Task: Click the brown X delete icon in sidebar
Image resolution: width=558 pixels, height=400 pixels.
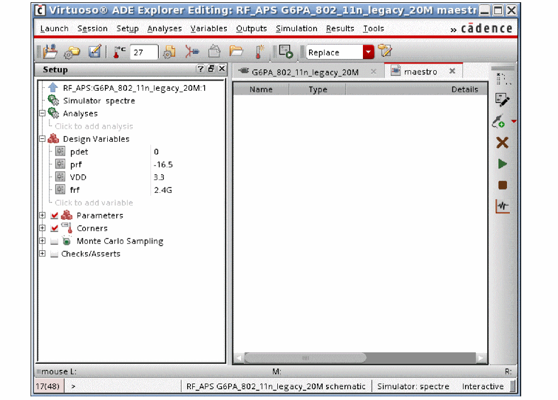Action: (x=502, y=142)
